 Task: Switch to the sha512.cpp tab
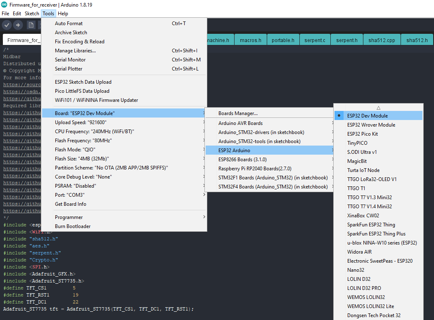coord(382,40)
